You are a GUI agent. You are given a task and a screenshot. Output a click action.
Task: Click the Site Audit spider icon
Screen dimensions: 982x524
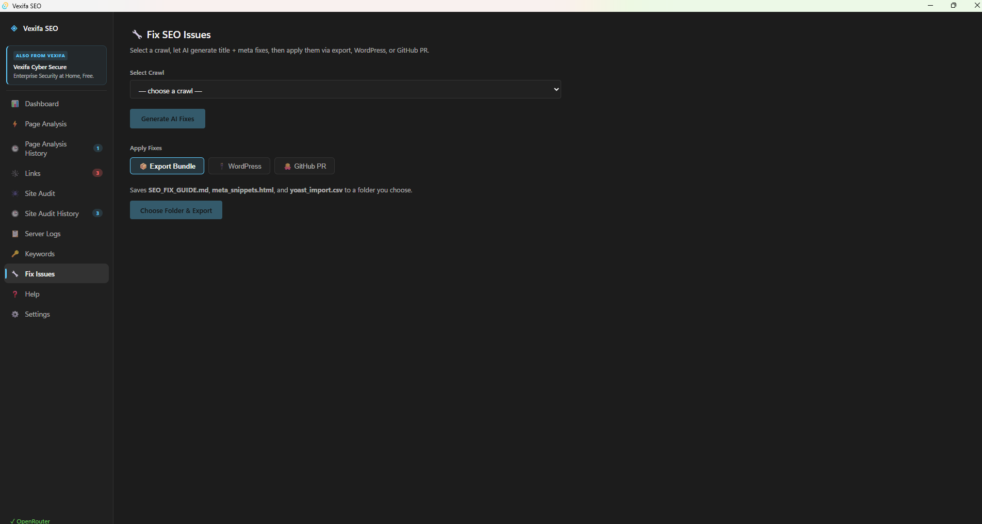pos(15,193)
